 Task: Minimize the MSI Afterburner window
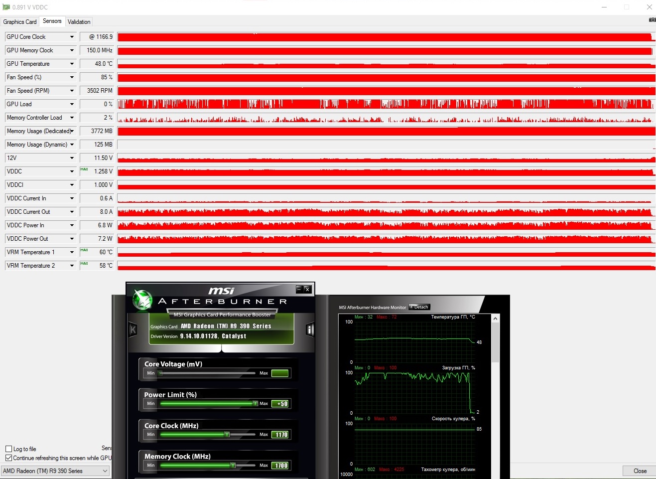coord(299,289)
